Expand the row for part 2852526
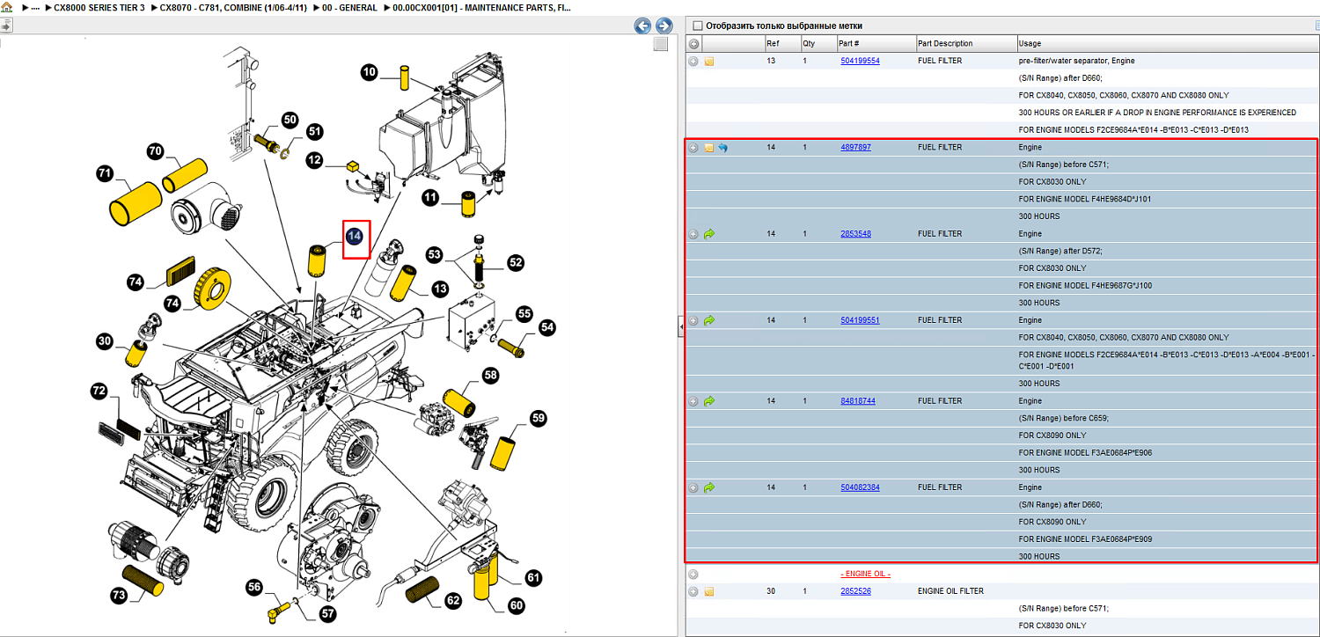The width and height of the screenshot is (1320, 637). (693, 591)
